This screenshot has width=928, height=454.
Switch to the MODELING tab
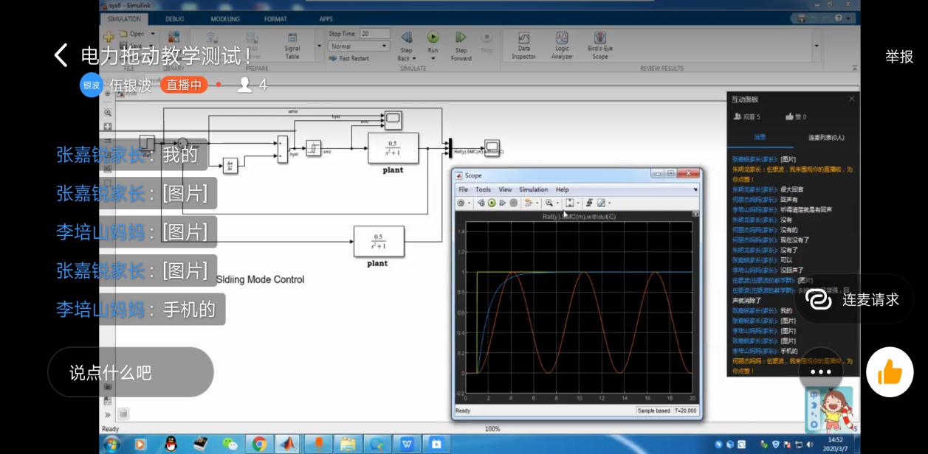coord(224,18)
